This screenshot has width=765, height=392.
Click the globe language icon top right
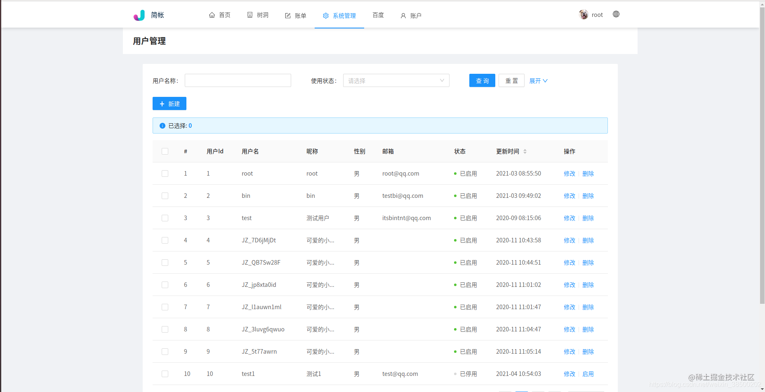[x=616, y=14]
